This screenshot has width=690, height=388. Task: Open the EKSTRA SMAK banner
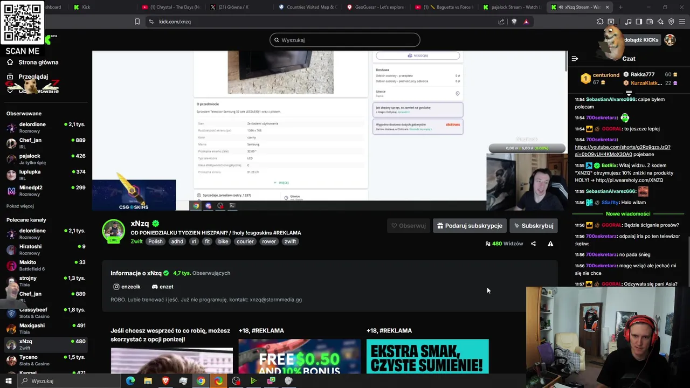click(x=427, y=356)
